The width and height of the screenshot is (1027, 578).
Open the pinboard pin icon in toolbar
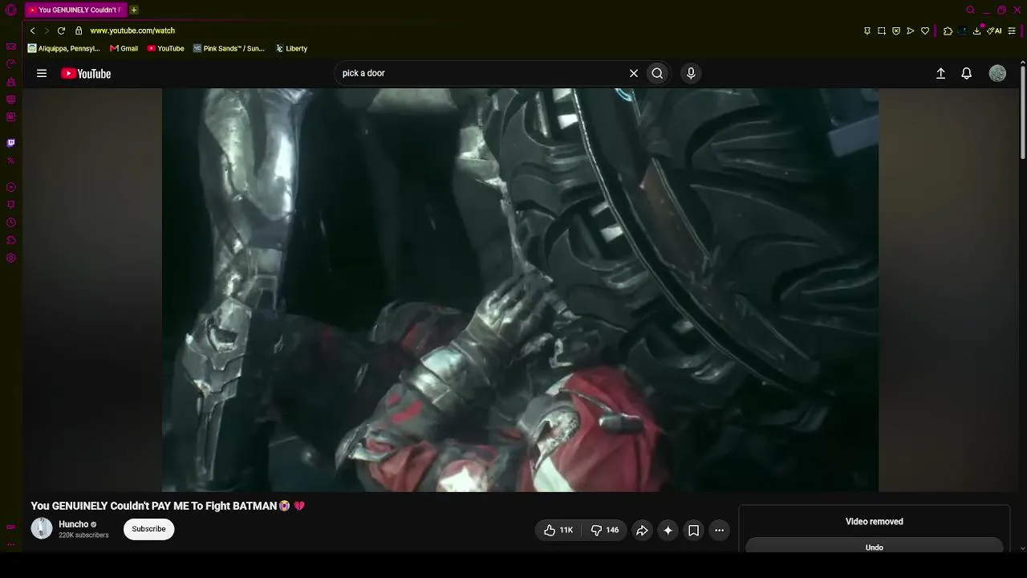(867, 31)
